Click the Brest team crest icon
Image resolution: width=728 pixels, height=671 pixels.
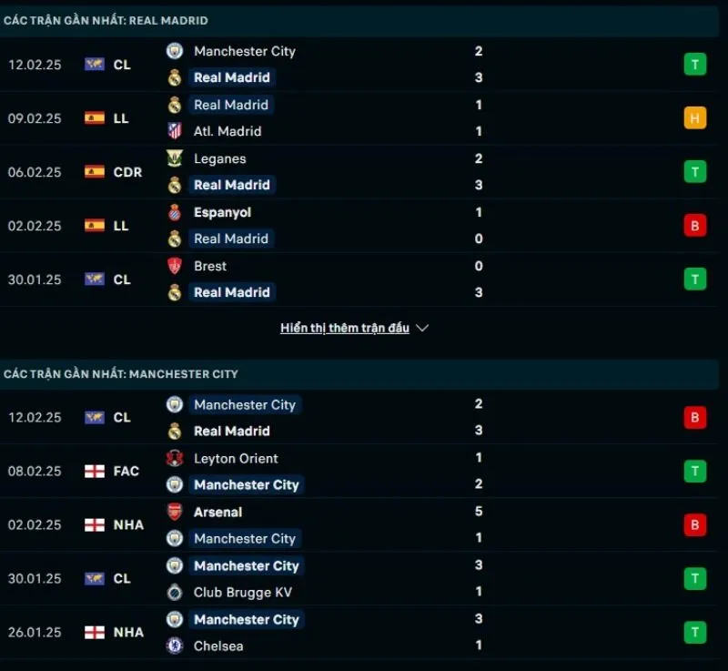[175, 266]
